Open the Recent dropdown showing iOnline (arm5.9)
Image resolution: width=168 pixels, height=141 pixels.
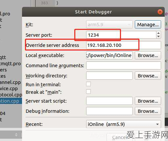pyautogui.click(x=124, y=124)
